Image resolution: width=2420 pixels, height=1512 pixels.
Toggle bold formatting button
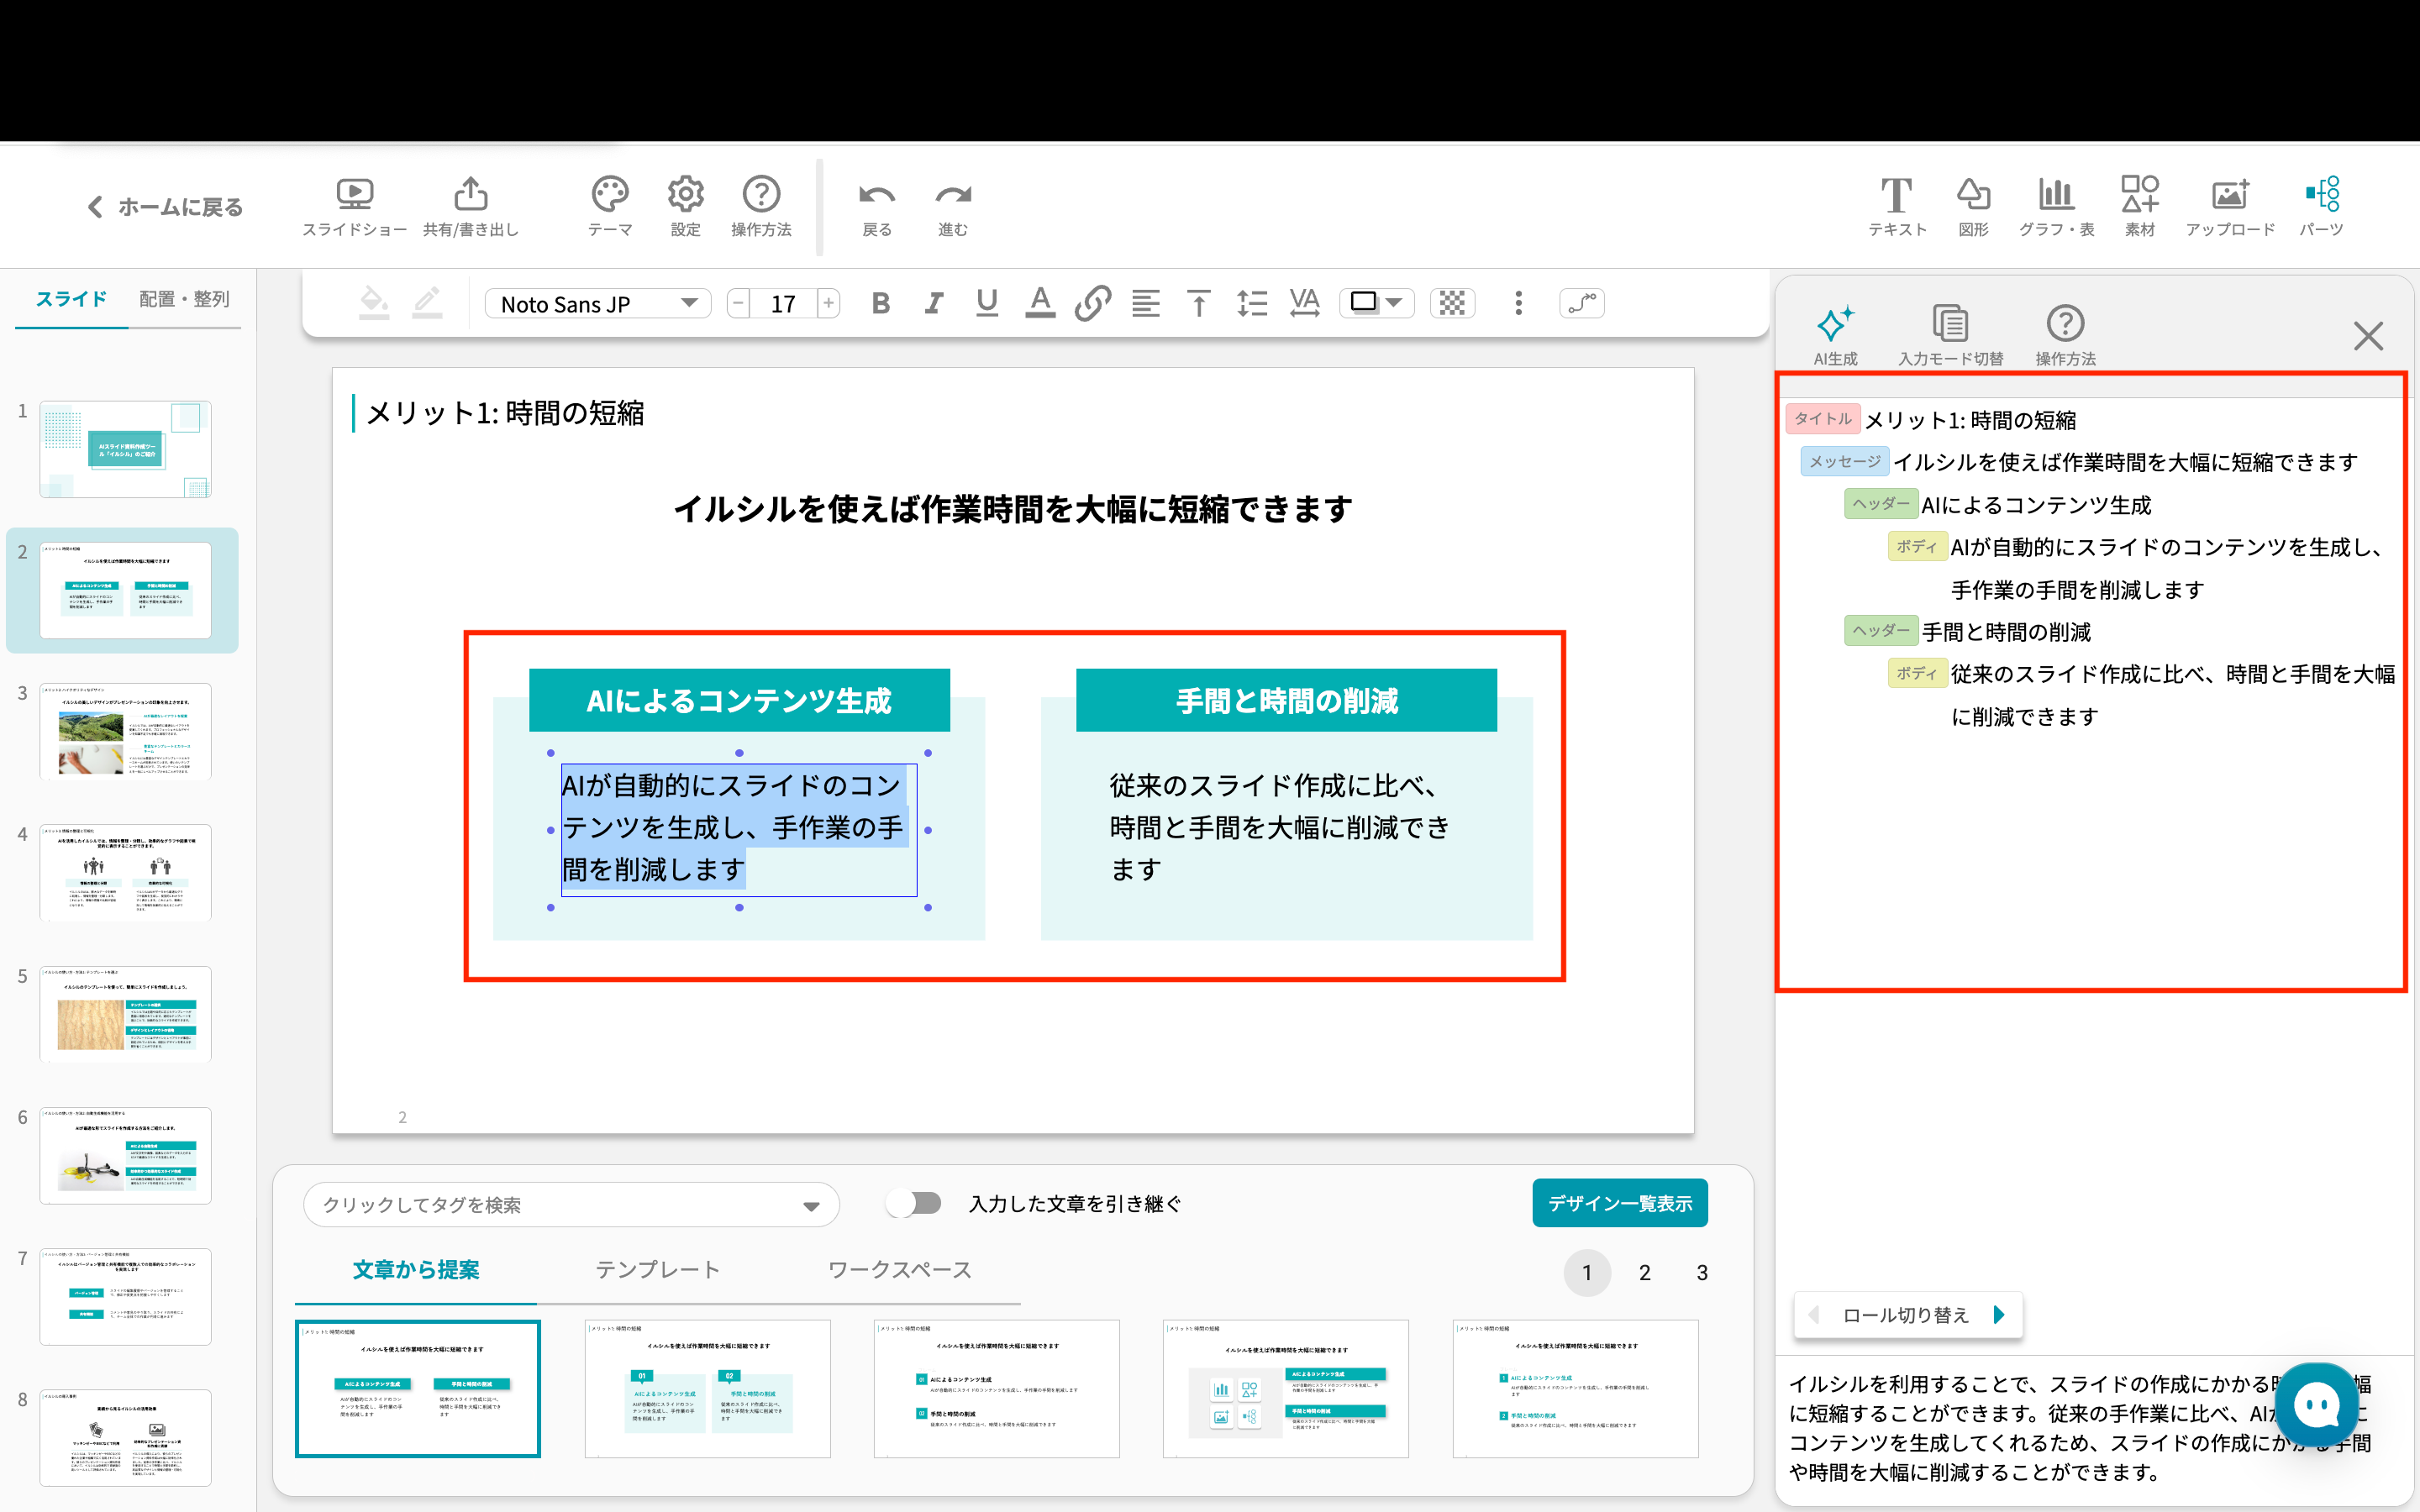(880, 303)
